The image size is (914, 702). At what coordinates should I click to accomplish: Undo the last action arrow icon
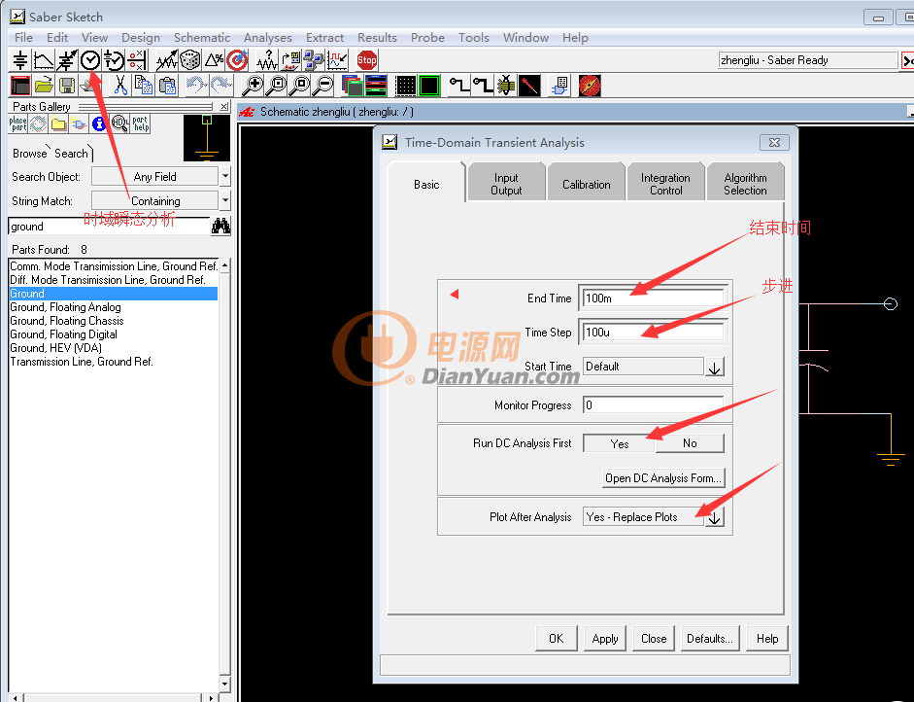[x=197, y=86]
